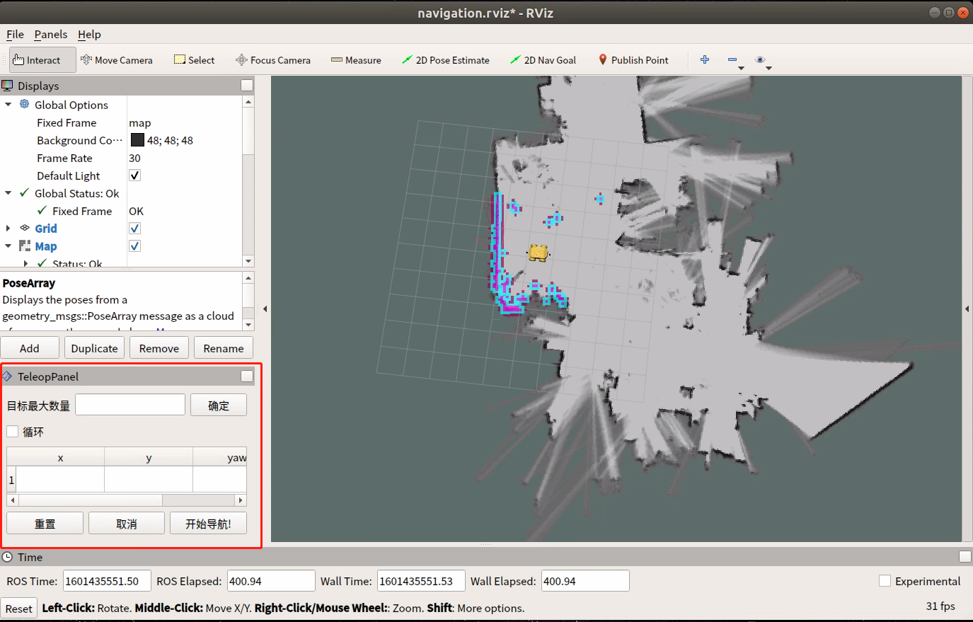Click the blue plus add-tool icon
This screenshot has height=622, width=973.
point(705,60)
